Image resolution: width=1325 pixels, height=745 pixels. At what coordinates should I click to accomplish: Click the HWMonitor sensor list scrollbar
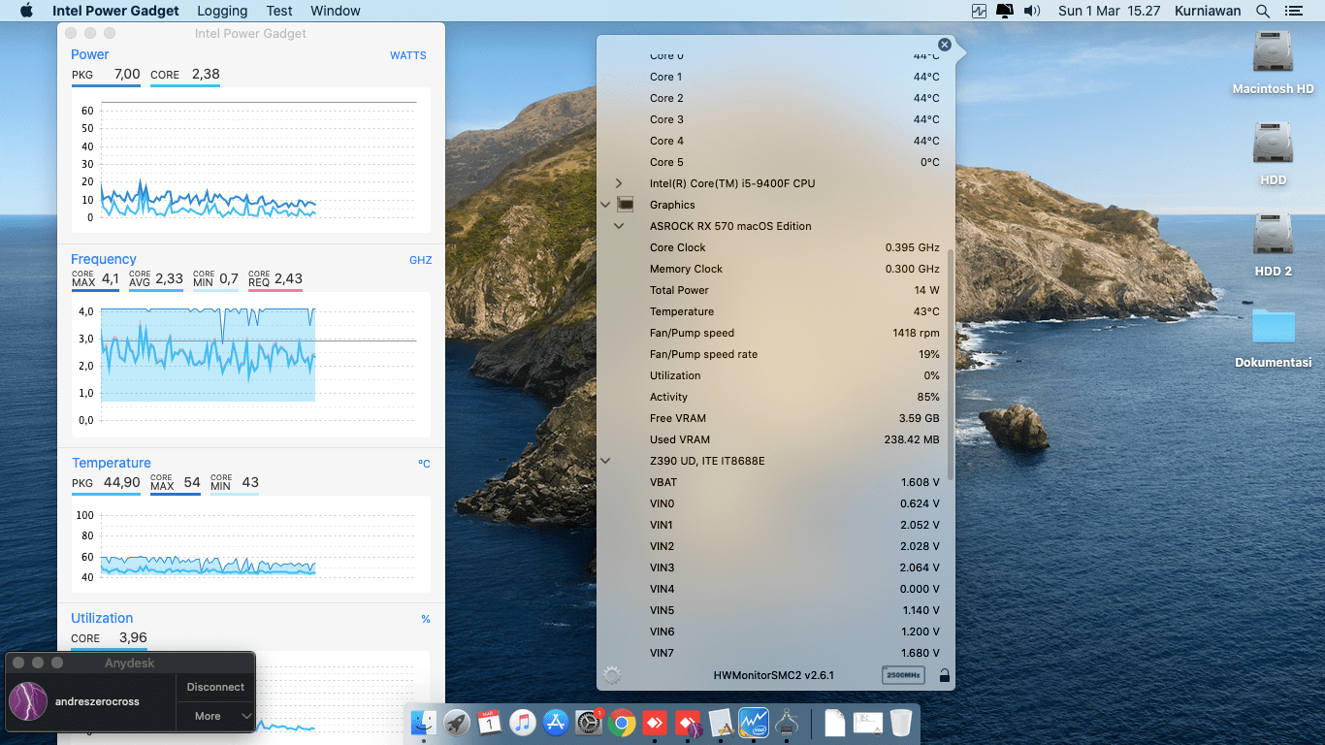951,364
